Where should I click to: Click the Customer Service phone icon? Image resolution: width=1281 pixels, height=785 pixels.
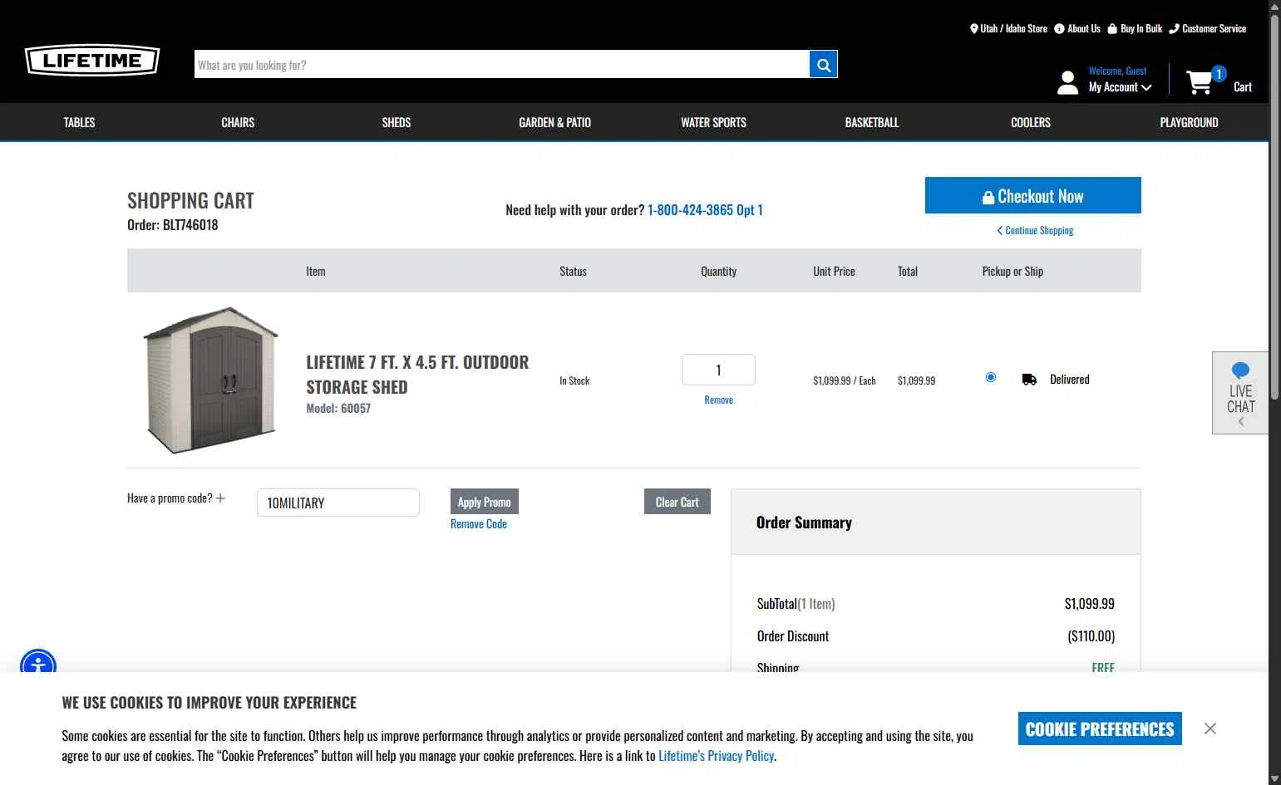pyautogui.click(x=1174, y=28)
